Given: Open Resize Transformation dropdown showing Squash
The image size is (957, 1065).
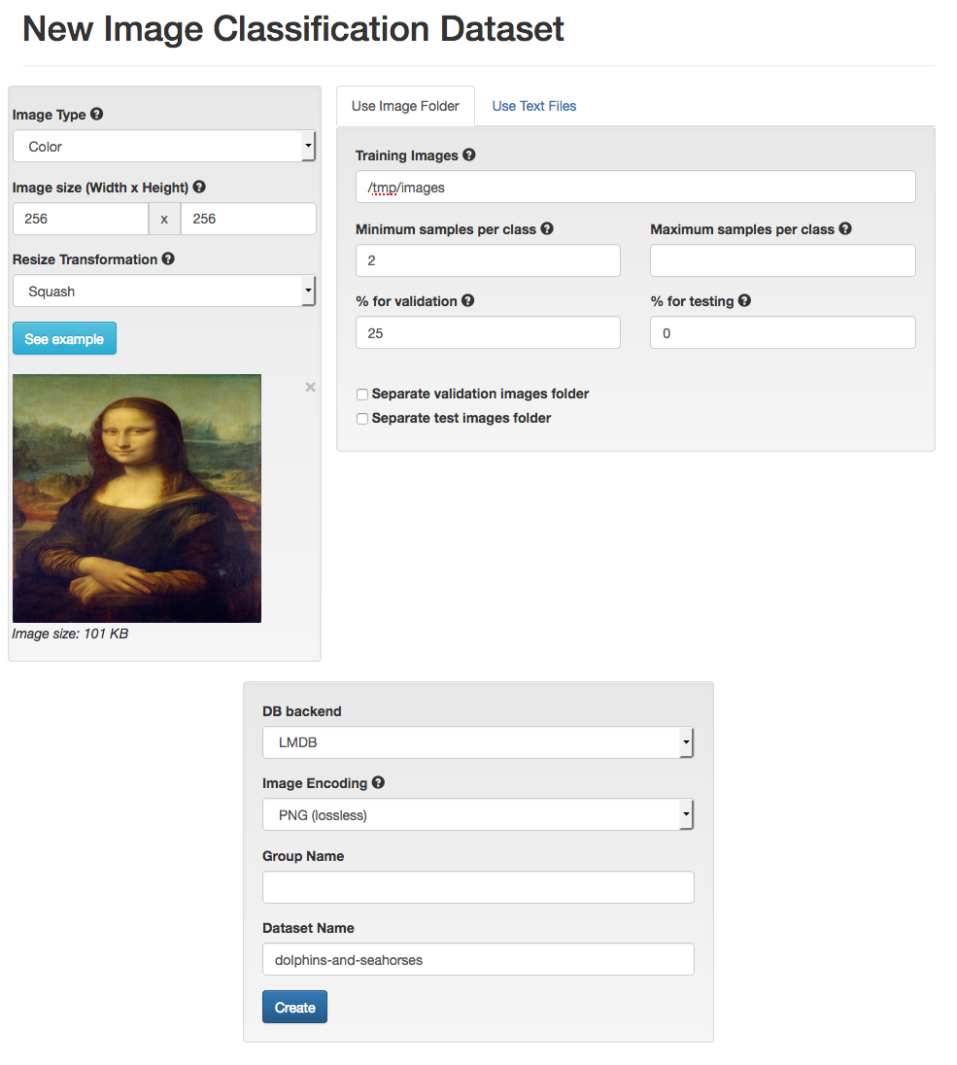Looking at the screenshot, I should tap(164, 291).
